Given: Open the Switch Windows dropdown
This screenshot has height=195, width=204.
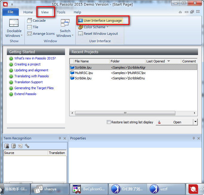Looking at the screenshot, I should pyautogui.click(x=65, y=28).
